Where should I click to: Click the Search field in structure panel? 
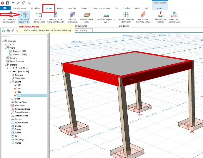pyautogui.click(x=24, y=36)
